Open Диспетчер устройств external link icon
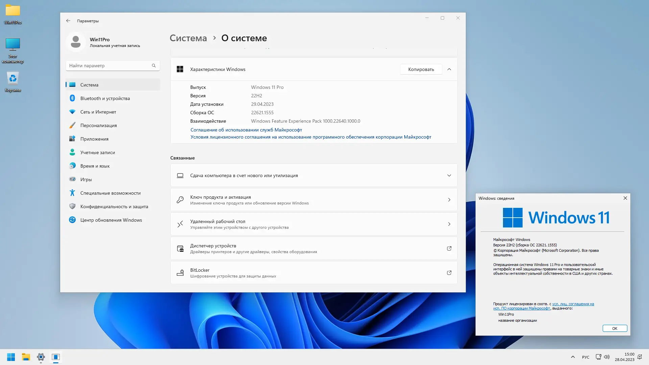Viewport: 649px width, 365px height. [x=449, y=248]
